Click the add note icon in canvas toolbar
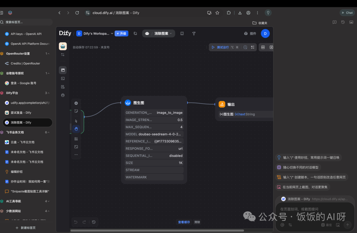 [x=76, y=111]
